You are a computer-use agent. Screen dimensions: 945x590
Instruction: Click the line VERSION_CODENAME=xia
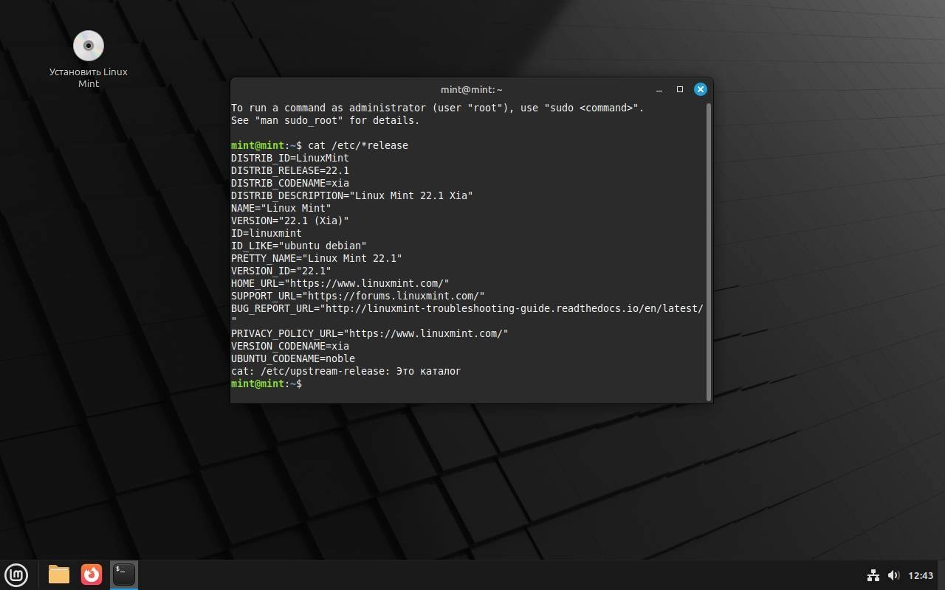290,346
